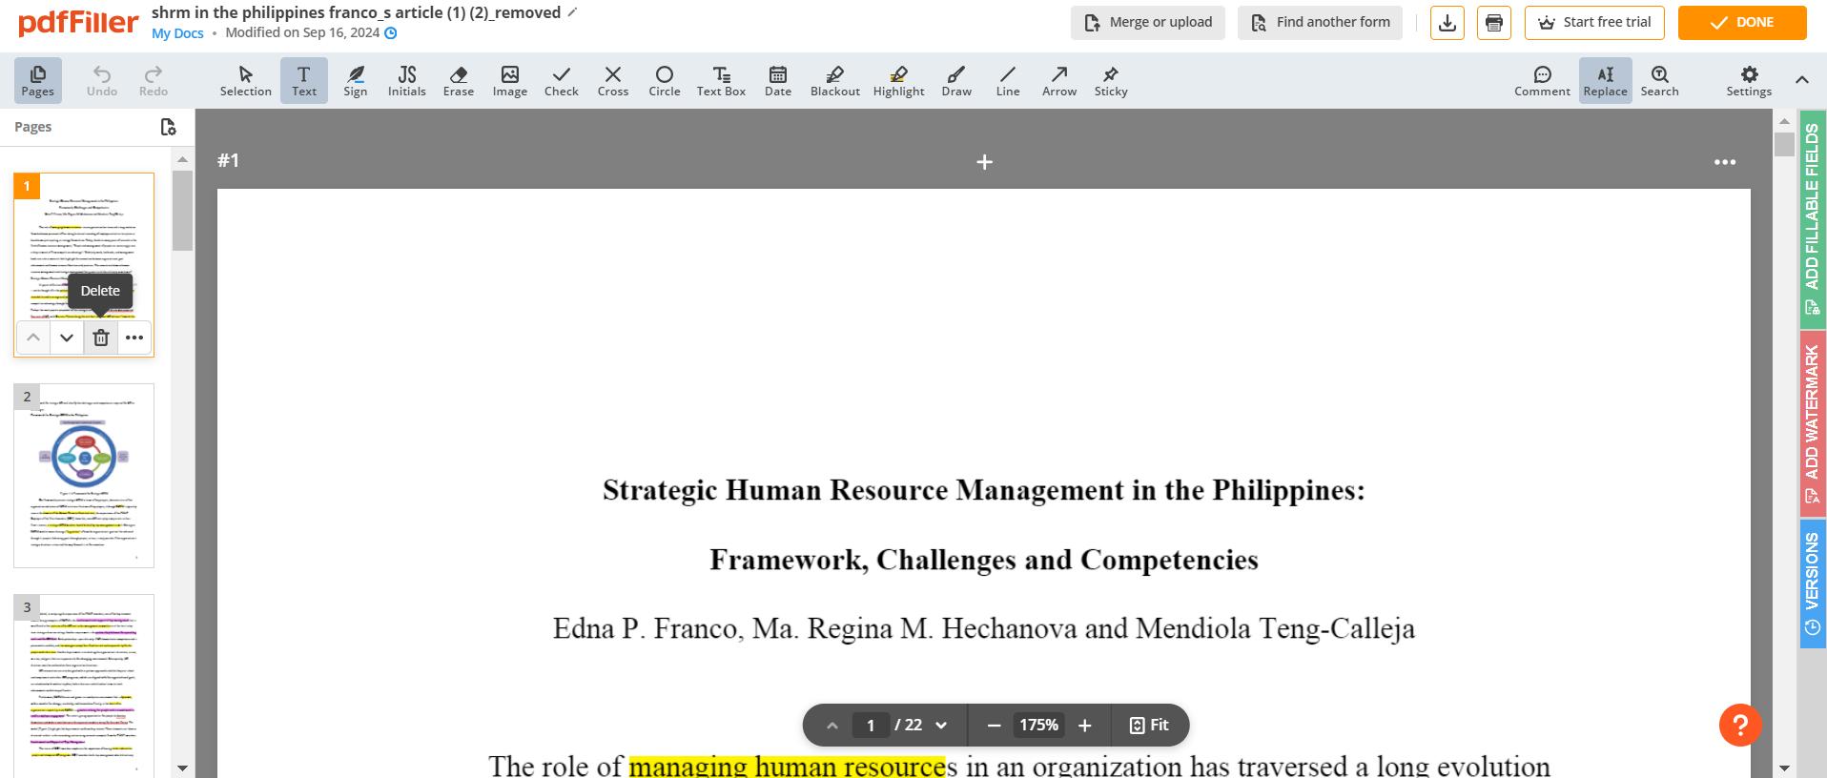The height and width of the screenshot is (778, 1827).
Task: Open the Search tool
Action: tap(1660, 80)
